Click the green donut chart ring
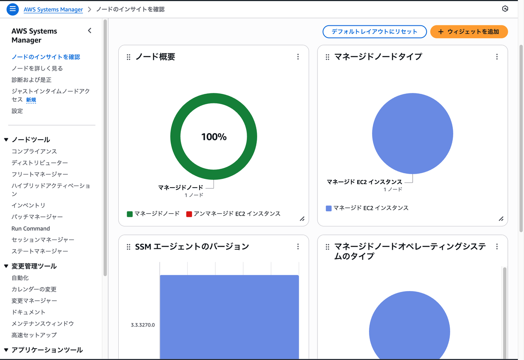The width and height of the screenshot is (524, 360). pyautogui.click(x=176, y=137)
